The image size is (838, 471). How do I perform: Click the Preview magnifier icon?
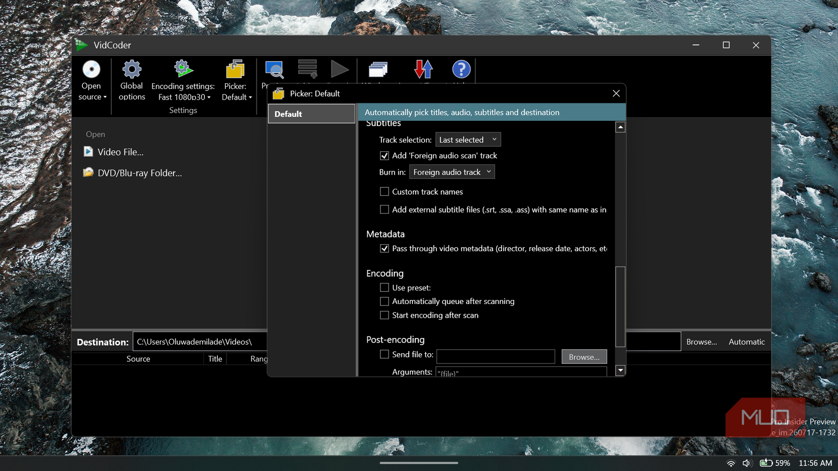tap(275, 70)
